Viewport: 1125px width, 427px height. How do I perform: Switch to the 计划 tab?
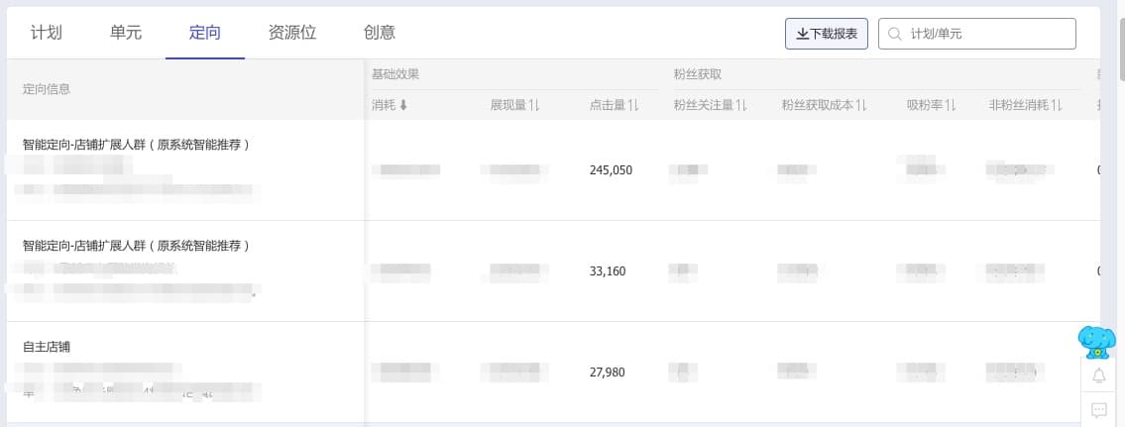coord(47,33)
